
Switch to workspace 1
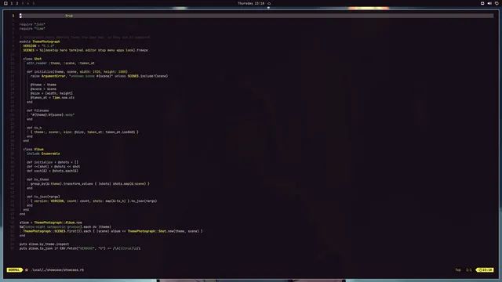(12, 3)
